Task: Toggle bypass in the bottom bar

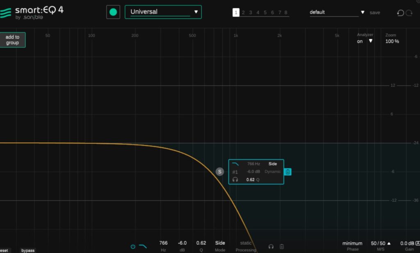Action: click(28, 250)
